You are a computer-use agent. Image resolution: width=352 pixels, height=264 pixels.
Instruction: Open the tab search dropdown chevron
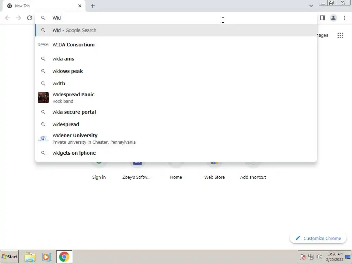pyautogui.click(x=311, y=6)
